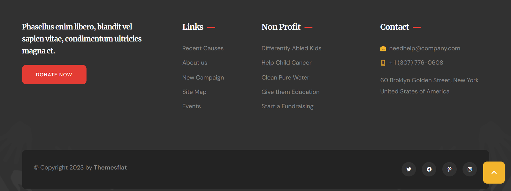Open the Instagram social icon

pos(470,169)
